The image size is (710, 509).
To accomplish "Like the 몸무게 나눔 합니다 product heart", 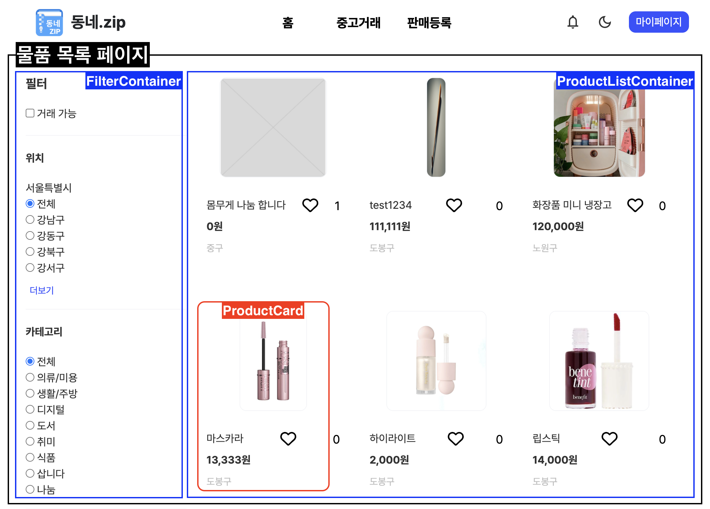I will point(310,205).
